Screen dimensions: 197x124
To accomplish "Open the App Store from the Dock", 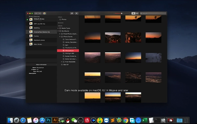I will (x=42, y=120).
